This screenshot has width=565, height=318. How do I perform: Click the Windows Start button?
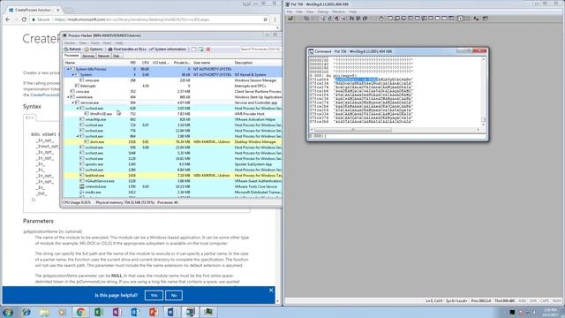point(8,312)
